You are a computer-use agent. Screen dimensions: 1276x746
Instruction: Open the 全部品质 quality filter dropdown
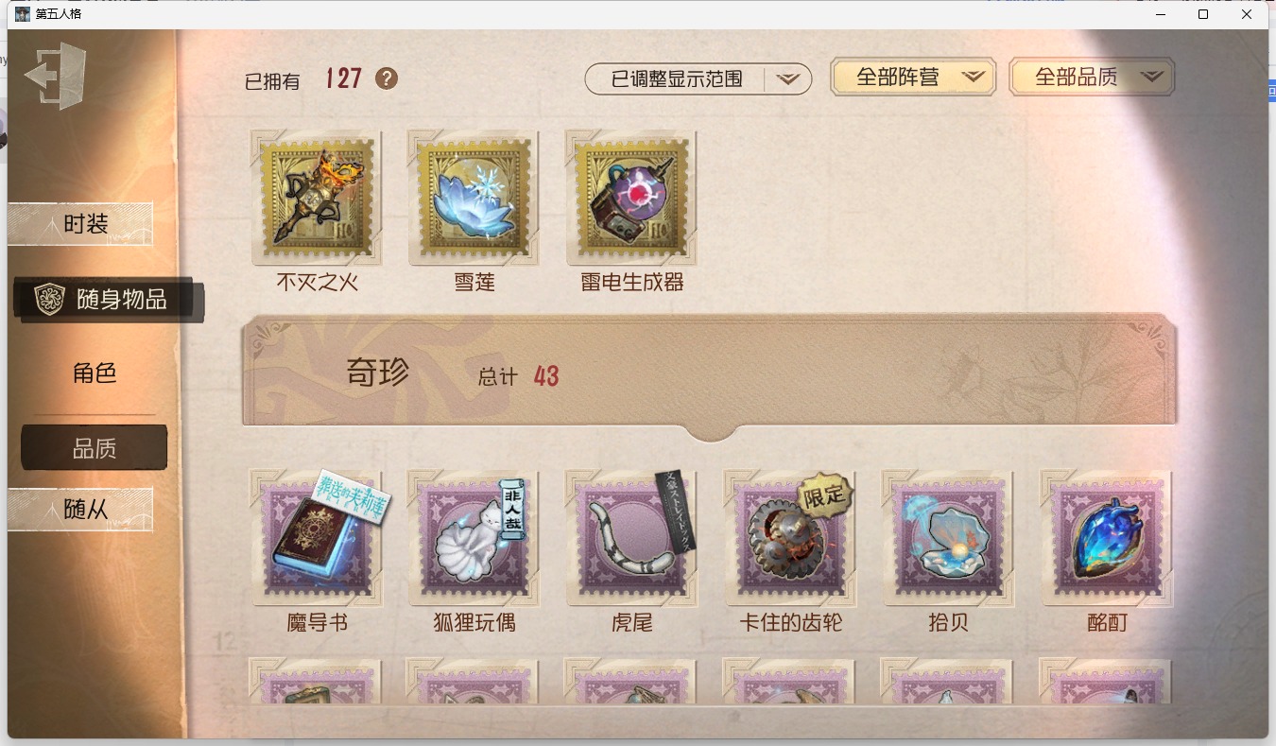pos(1092,78)
